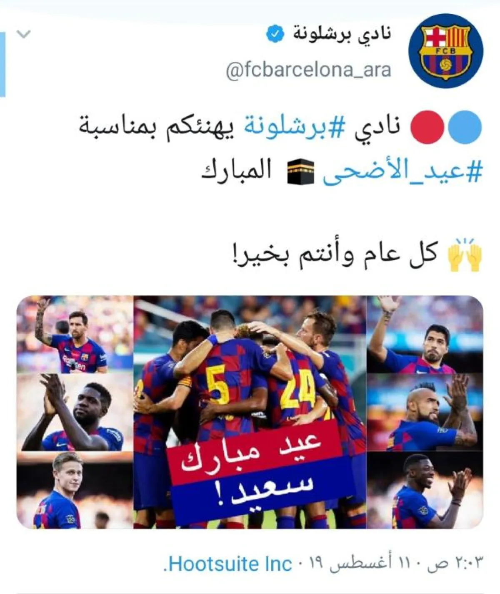Open the @fcbarcelona_ara handle
Viewport: 500px width, 594px height.
(x=308, y=70)
